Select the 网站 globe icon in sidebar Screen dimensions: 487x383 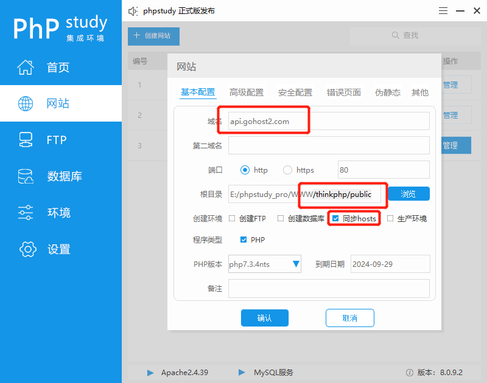tap(26, 103)
